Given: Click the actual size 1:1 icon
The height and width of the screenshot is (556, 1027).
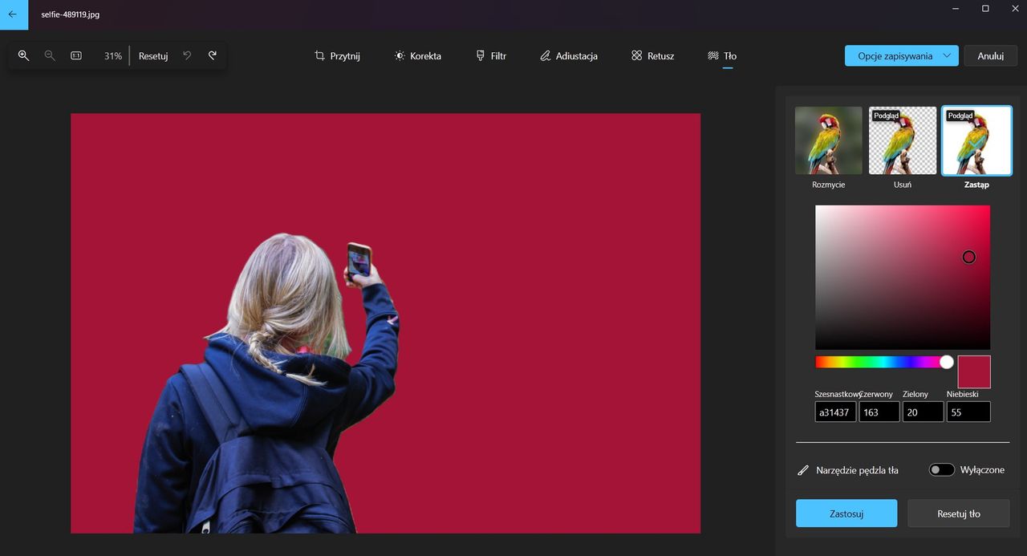Looking at the screenshot, I should point(76,55).
